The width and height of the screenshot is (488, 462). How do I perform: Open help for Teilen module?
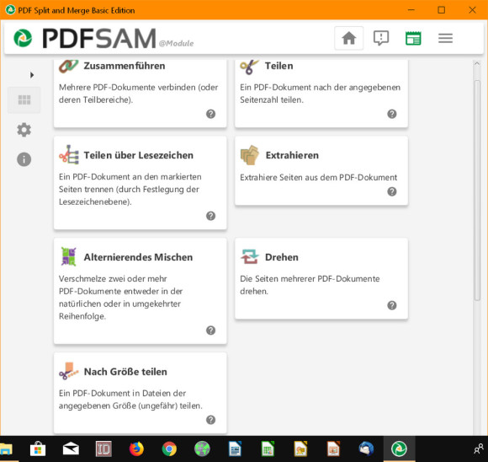click(x=392, y=114)
